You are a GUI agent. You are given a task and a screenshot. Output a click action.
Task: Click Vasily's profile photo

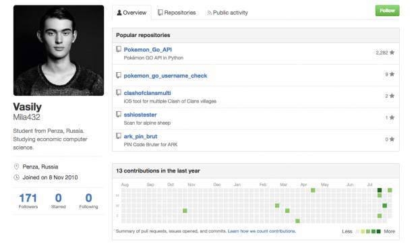click(59, 51)
